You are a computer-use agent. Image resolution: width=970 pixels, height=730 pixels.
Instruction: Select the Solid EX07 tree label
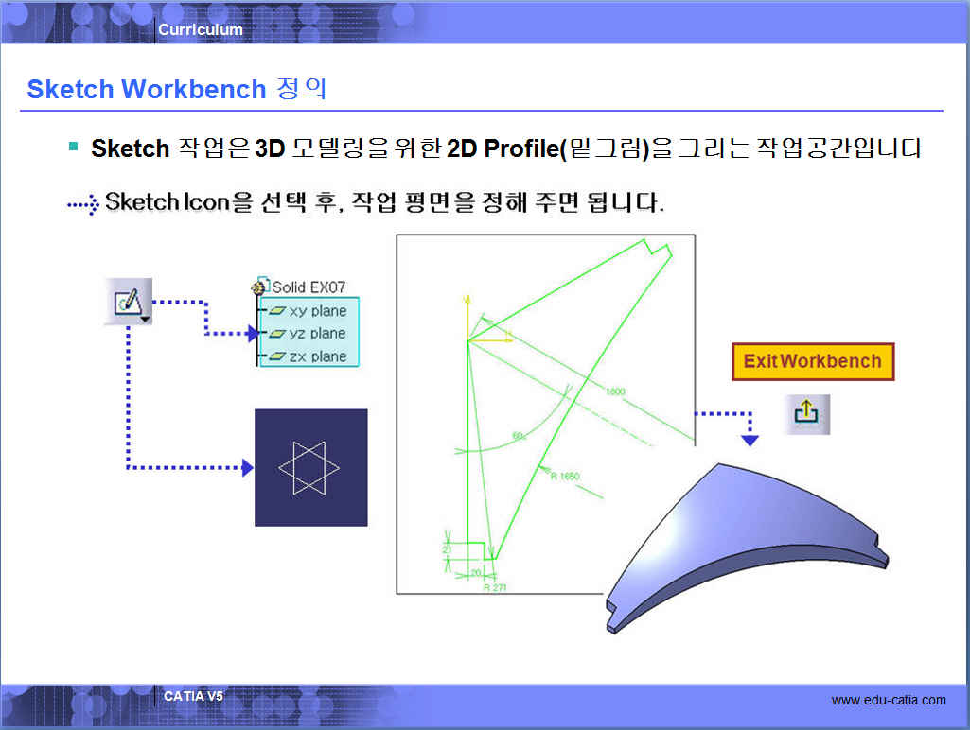point(309,287)
